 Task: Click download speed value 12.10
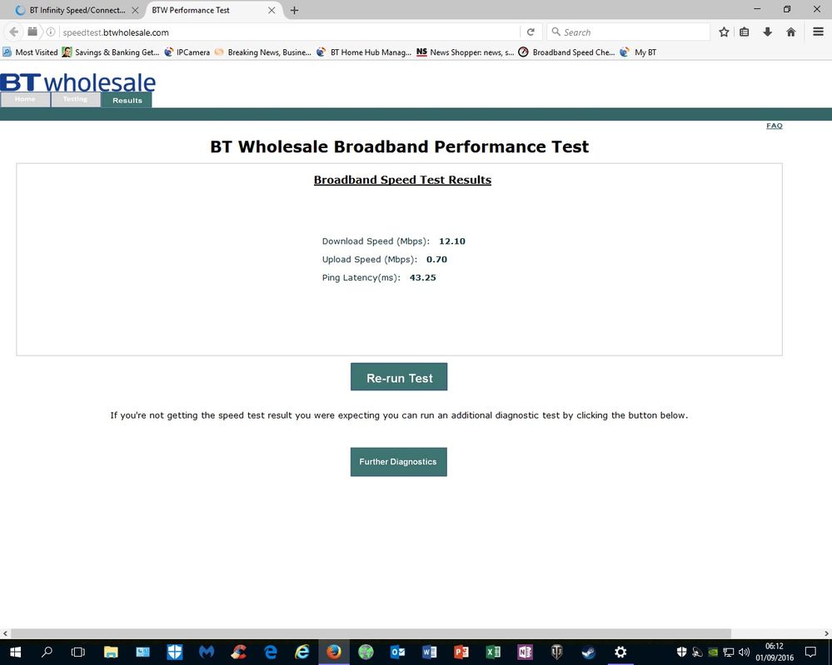(x=452, y=241)
